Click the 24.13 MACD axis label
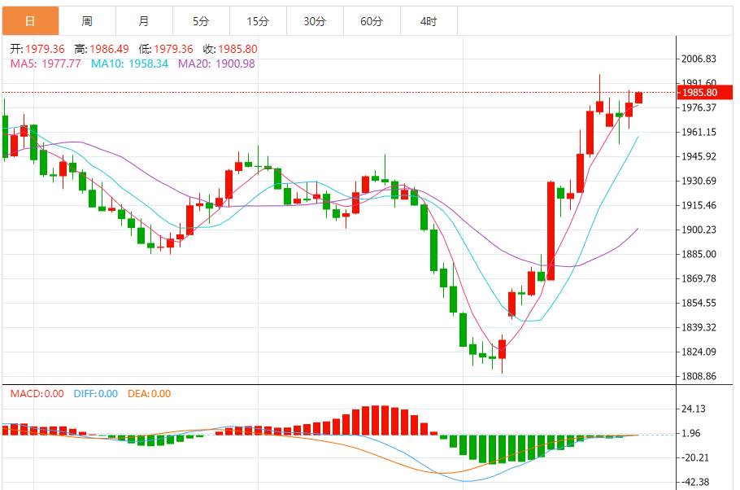740x490 pixels. click(694, 409)
